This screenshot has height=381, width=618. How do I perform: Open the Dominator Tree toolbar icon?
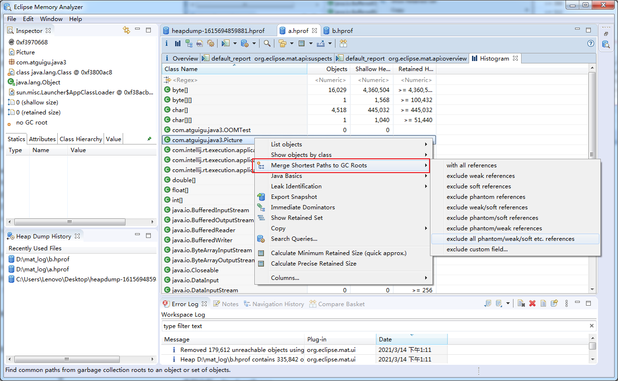pos(189,43)
